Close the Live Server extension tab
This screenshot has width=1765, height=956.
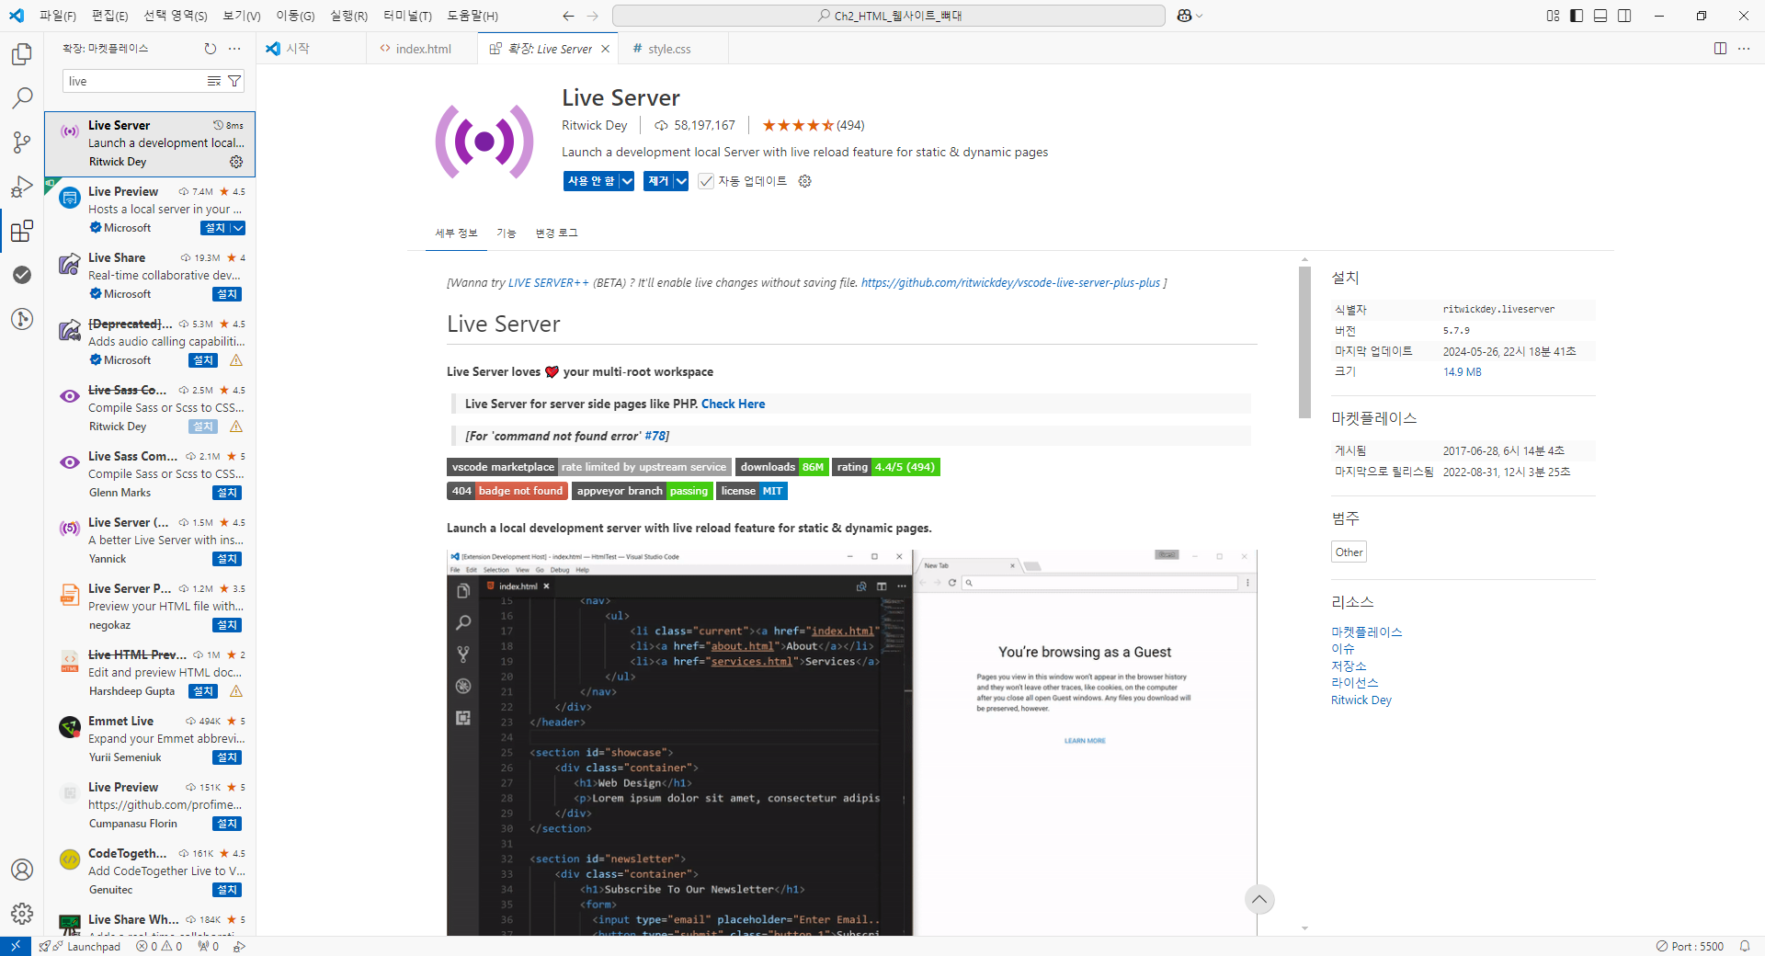click(605, 49)
